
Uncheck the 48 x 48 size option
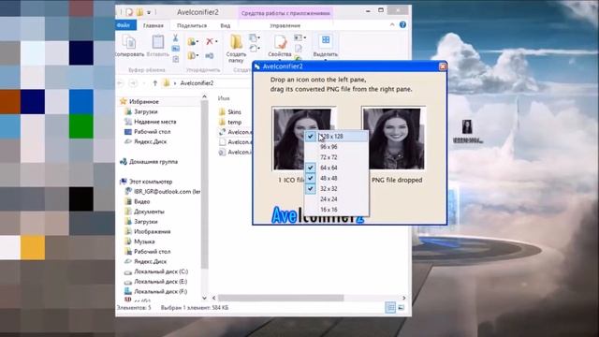337,178
